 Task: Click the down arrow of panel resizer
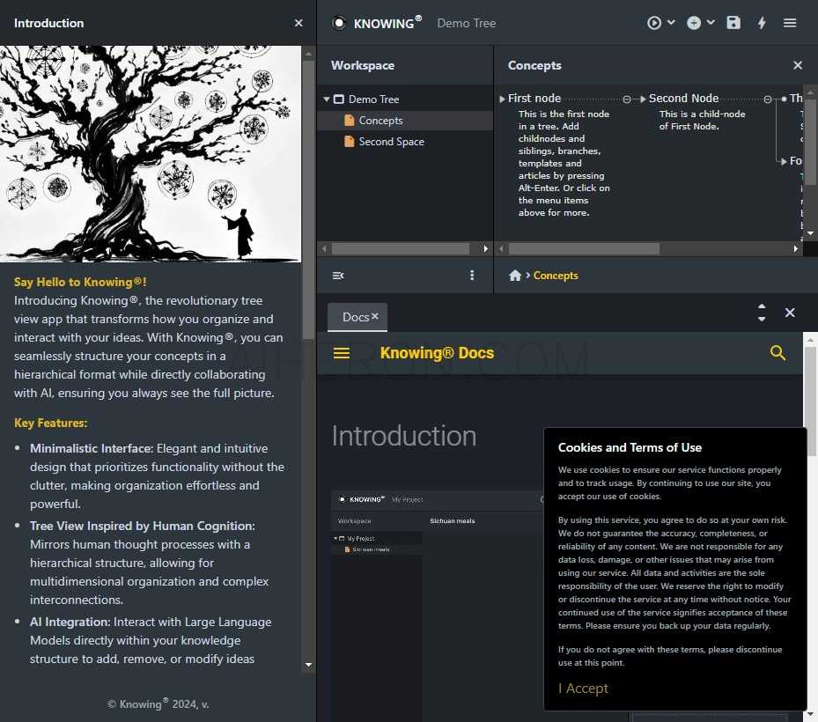[x=762, y=319]
